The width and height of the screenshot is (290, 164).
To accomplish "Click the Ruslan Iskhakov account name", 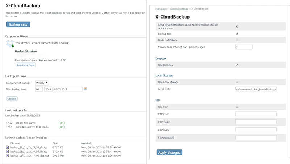I will pyautogui.click(x=26, y=51).
